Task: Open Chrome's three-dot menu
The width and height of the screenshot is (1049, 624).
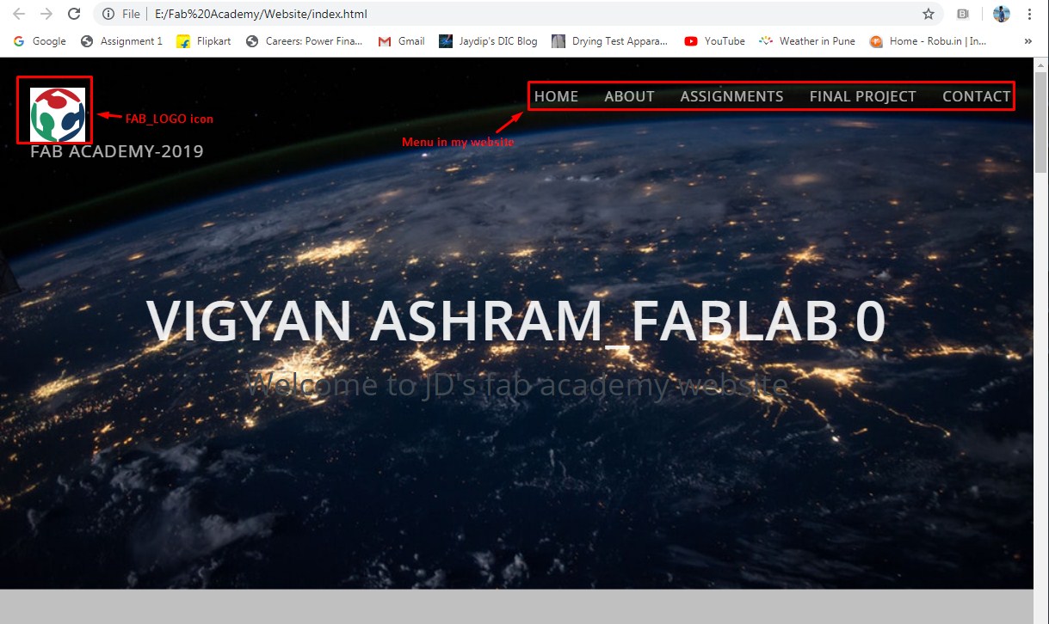Action: [x=1030, y=14]
